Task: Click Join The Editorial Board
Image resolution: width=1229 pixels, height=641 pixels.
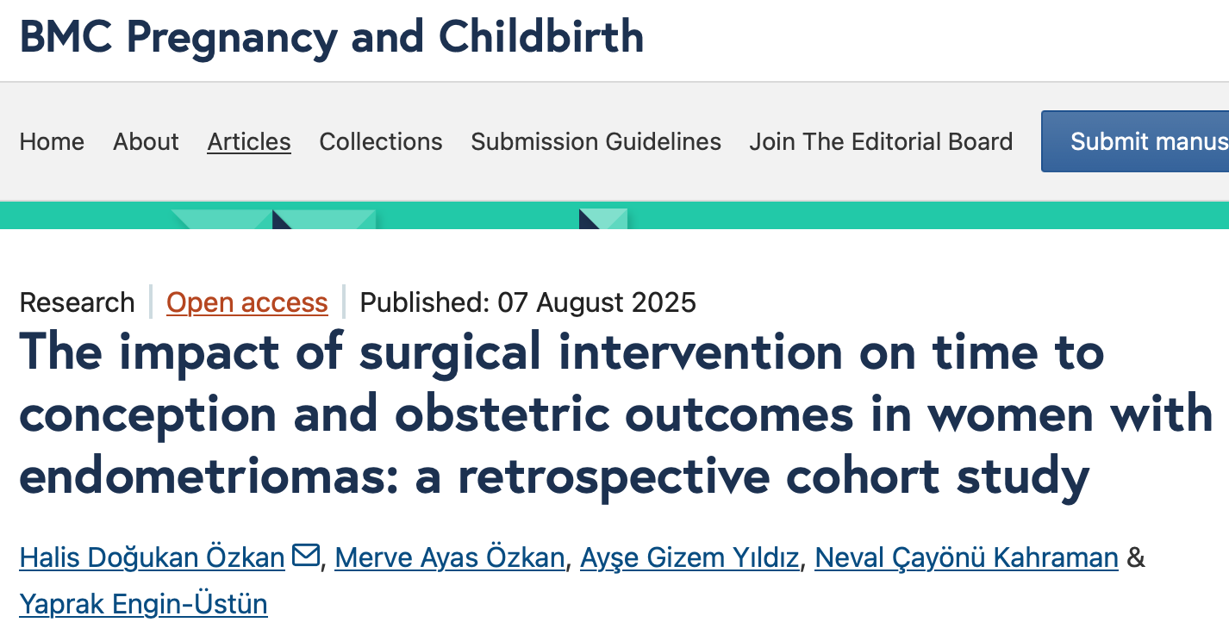Action: tap(881, 141)
